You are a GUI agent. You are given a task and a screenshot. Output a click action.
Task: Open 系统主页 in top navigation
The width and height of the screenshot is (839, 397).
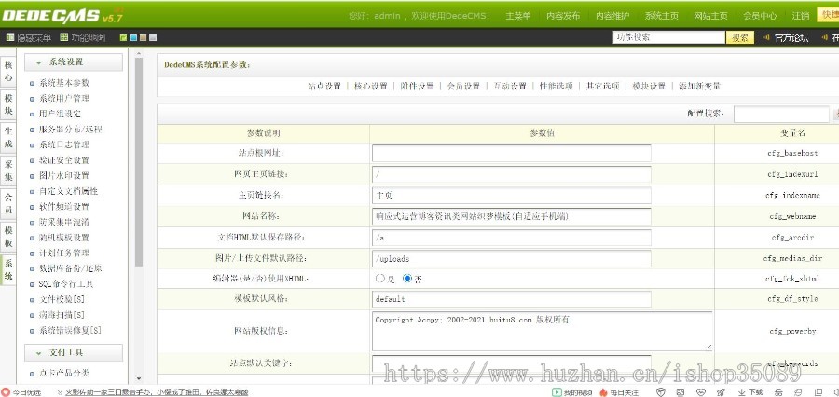click(662, 16)
